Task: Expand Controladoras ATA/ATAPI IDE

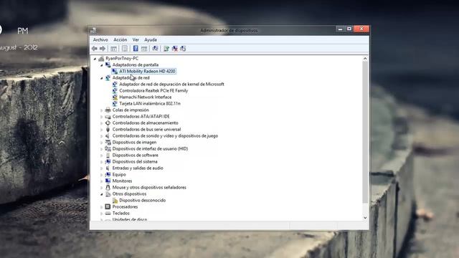Action: 102,117
